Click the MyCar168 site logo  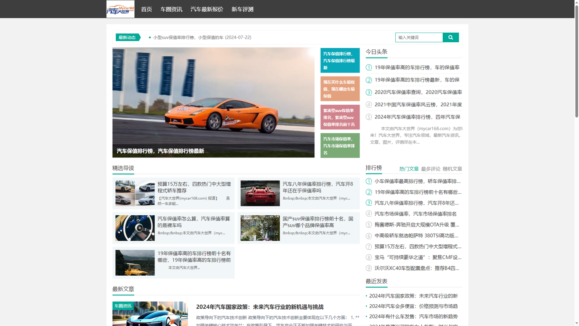[120, 9]
